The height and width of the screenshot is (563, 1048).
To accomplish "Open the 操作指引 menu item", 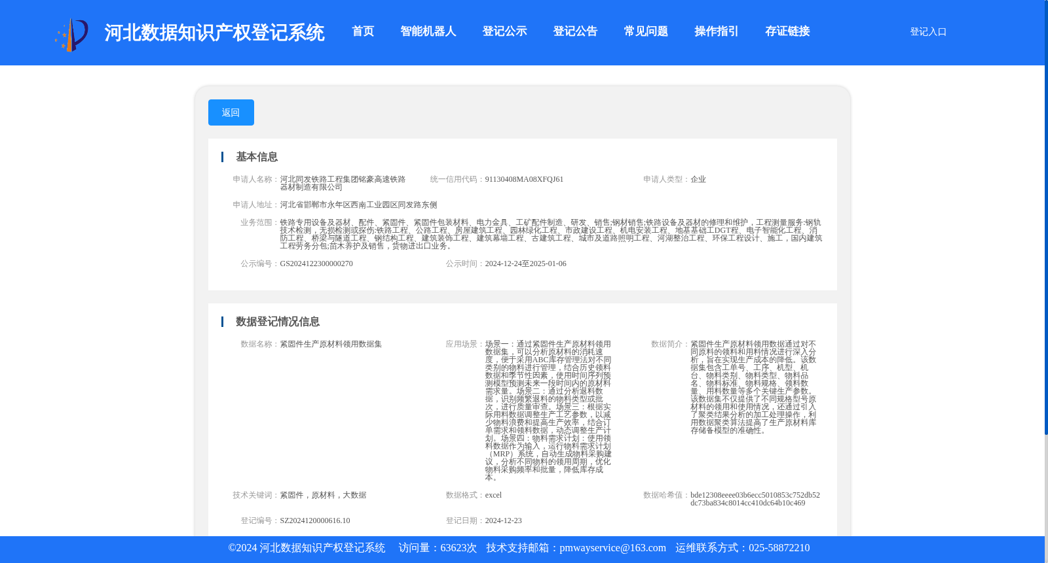I will (x=717, y=31).
